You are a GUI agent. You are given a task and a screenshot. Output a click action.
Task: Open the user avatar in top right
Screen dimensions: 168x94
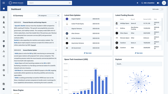pos(164,3)
